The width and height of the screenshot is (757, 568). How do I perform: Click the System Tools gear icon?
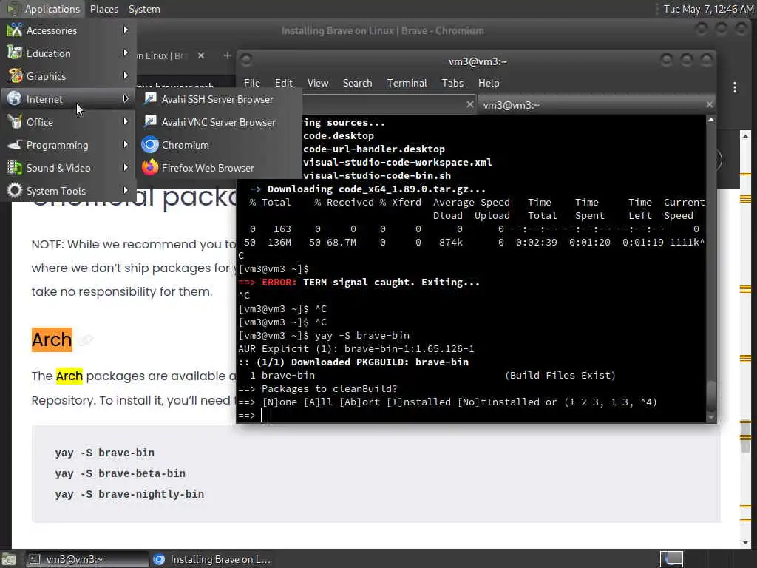pyautogui.click(x=15, y=190)
